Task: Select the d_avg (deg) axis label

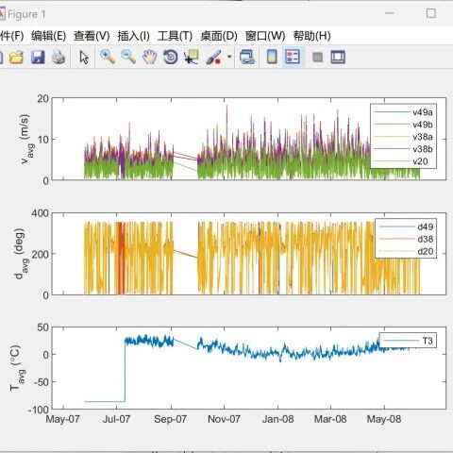Action: [x=22, y=254]
